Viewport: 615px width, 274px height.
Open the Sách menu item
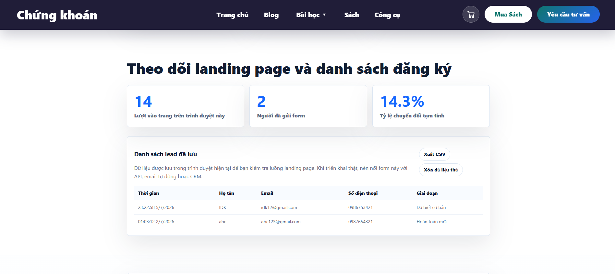352,15
